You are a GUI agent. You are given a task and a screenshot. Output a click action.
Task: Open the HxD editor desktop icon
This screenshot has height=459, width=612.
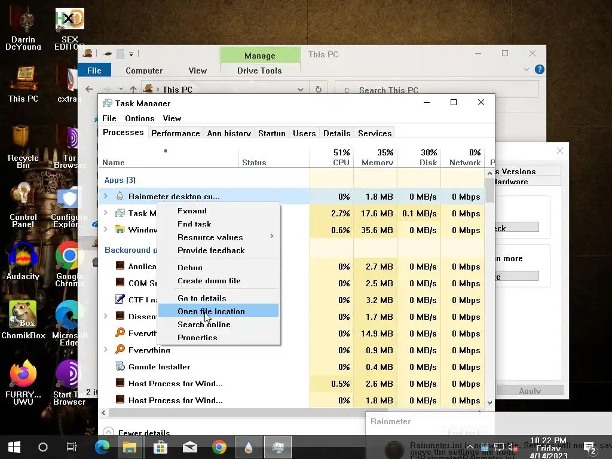coord(69,29)
